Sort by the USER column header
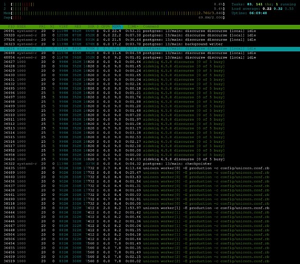The image size is (300, 264). pos(21,26)
